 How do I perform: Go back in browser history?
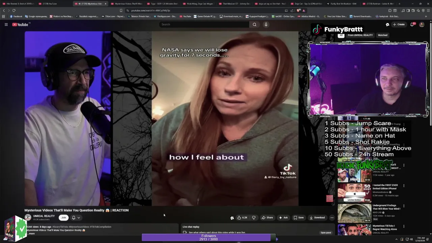click(4, 10)
